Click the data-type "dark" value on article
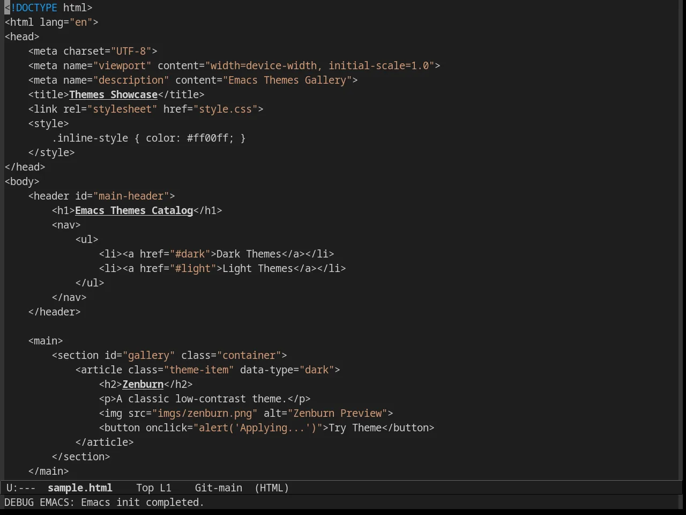 [317, 370]
